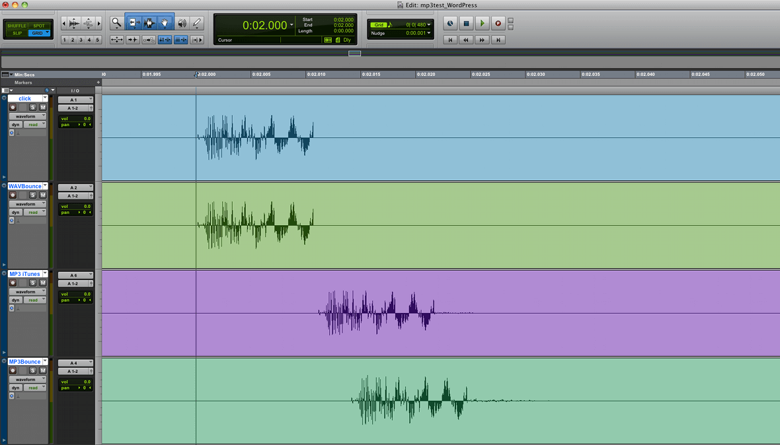Viewport: 780px width, 445px height.
Task: Record-enable the MP3 iTunes track
Action: 13,283
